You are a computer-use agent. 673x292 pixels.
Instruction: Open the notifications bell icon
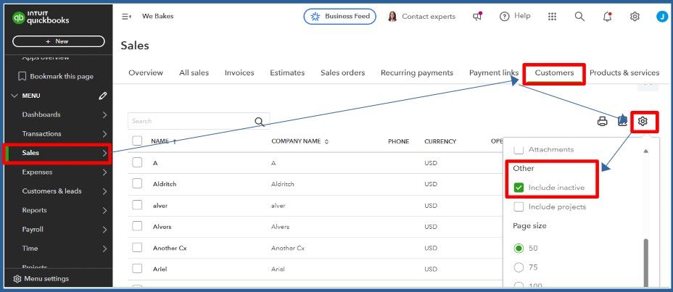(x=607, y=16)
